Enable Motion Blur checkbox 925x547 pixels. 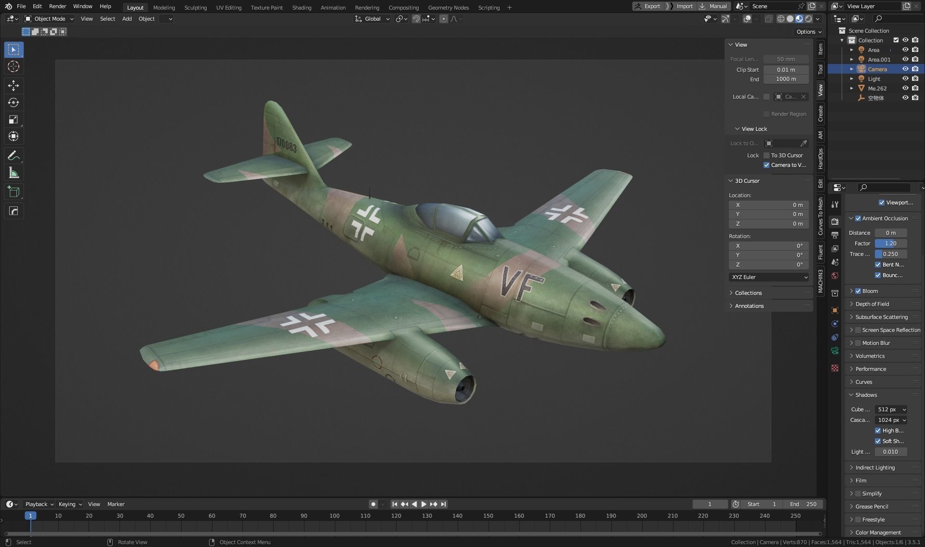[x=858, y=343]
